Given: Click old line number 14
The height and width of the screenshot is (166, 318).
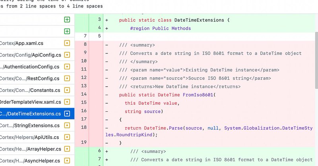Looking at the screenshot, I should point(84,94).
